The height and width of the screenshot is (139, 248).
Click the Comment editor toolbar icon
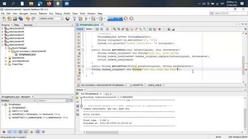tap(169, 29)
